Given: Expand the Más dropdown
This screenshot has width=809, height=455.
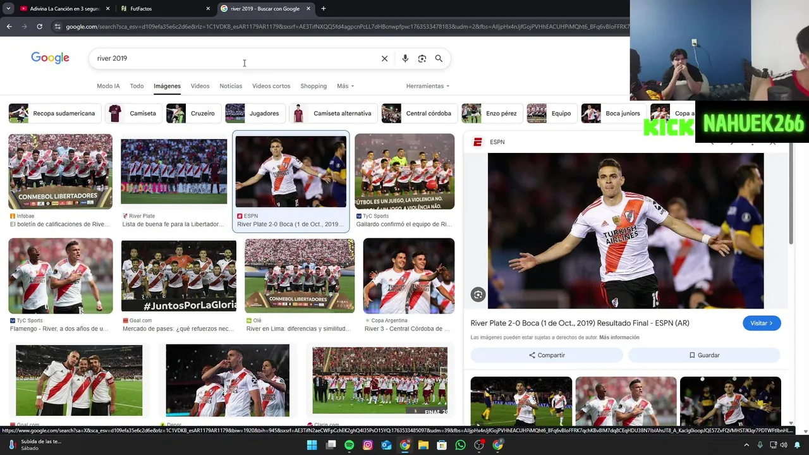Looking at the screenshot, I should [x=345, y=86].
